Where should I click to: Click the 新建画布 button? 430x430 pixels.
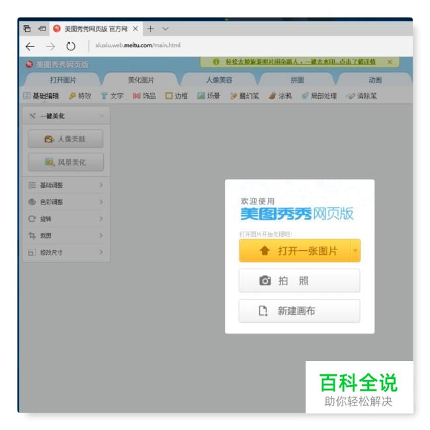point(300,311)
